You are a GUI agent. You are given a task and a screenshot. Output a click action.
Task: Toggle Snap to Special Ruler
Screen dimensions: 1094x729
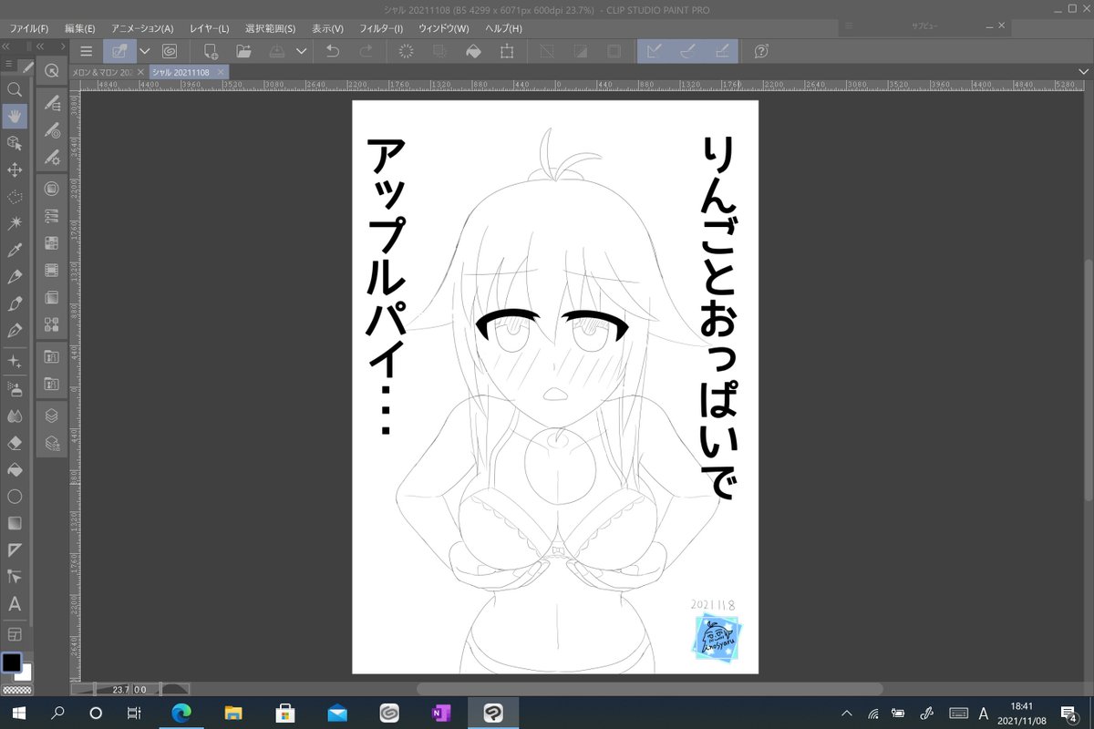688,52
